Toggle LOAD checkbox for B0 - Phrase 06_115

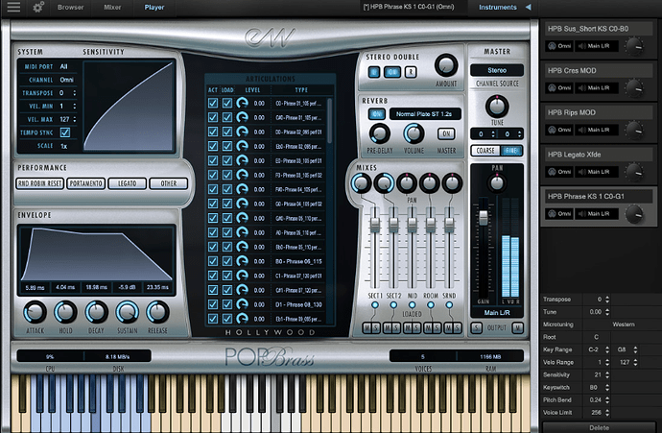click(x=227, y=261)
